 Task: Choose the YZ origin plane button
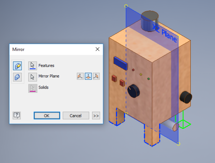80,76
